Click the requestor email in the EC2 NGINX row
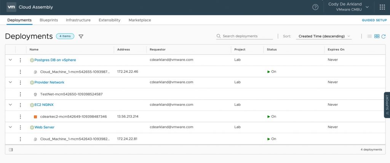This screenshot has height=163, width=390. 171,105
